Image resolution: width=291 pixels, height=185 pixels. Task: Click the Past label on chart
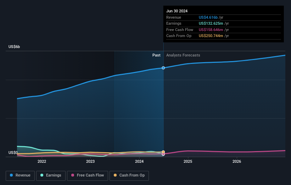tap(156, 55)
